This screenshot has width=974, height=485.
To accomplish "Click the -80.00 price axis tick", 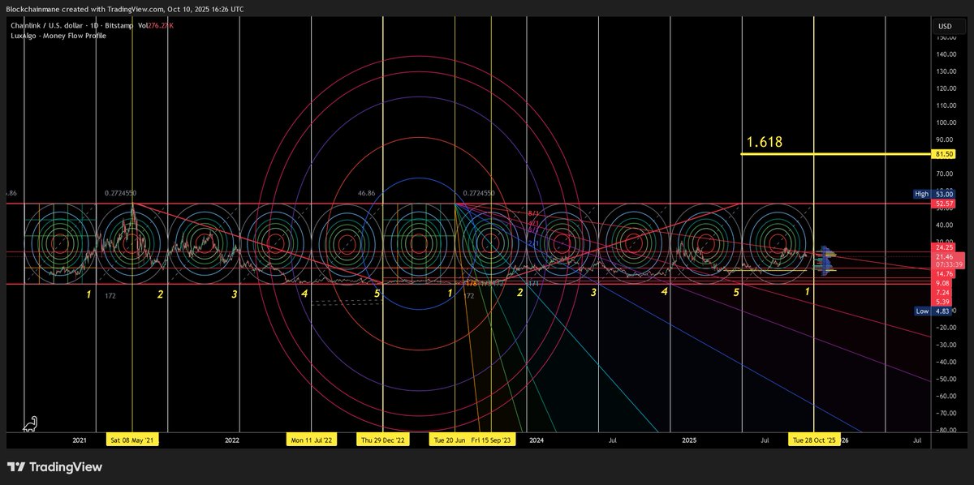I will [x=944, y=431].
